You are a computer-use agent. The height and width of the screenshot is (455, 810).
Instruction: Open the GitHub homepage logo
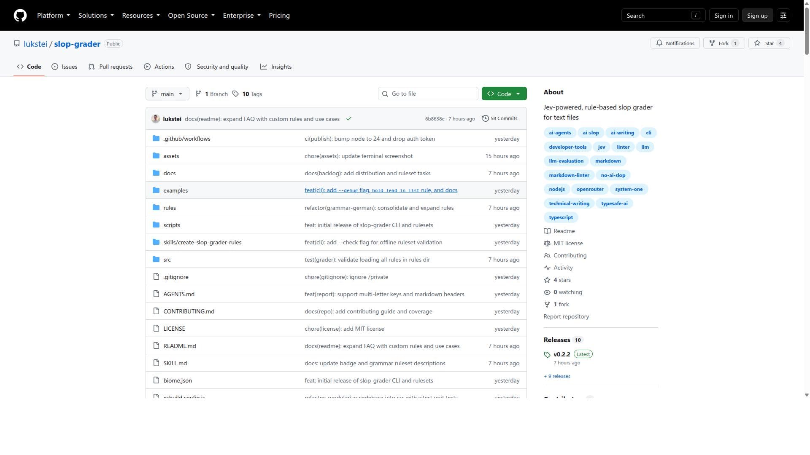tap(20, 16)
